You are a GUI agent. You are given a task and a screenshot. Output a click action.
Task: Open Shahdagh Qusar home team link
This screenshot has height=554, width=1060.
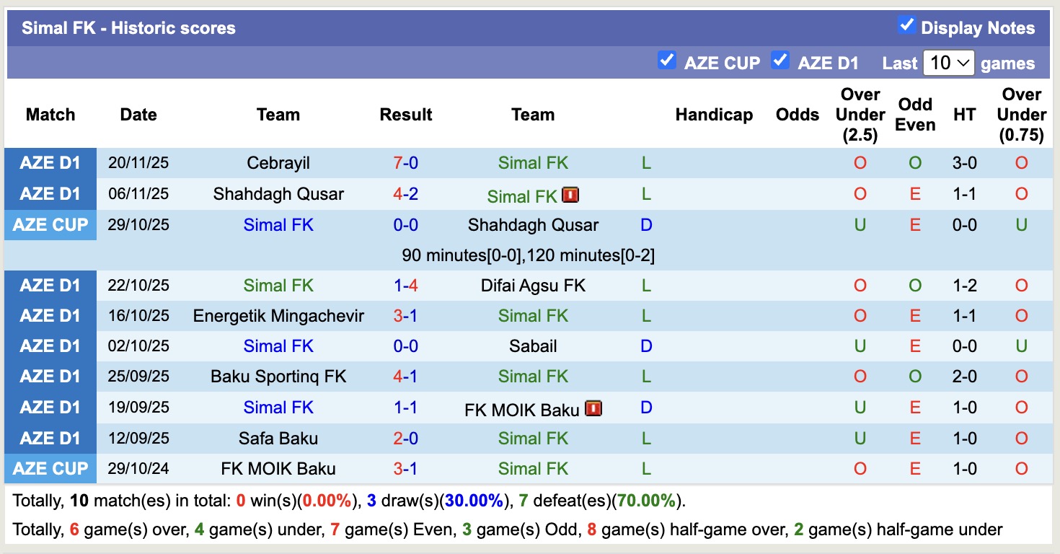point(278,194)
